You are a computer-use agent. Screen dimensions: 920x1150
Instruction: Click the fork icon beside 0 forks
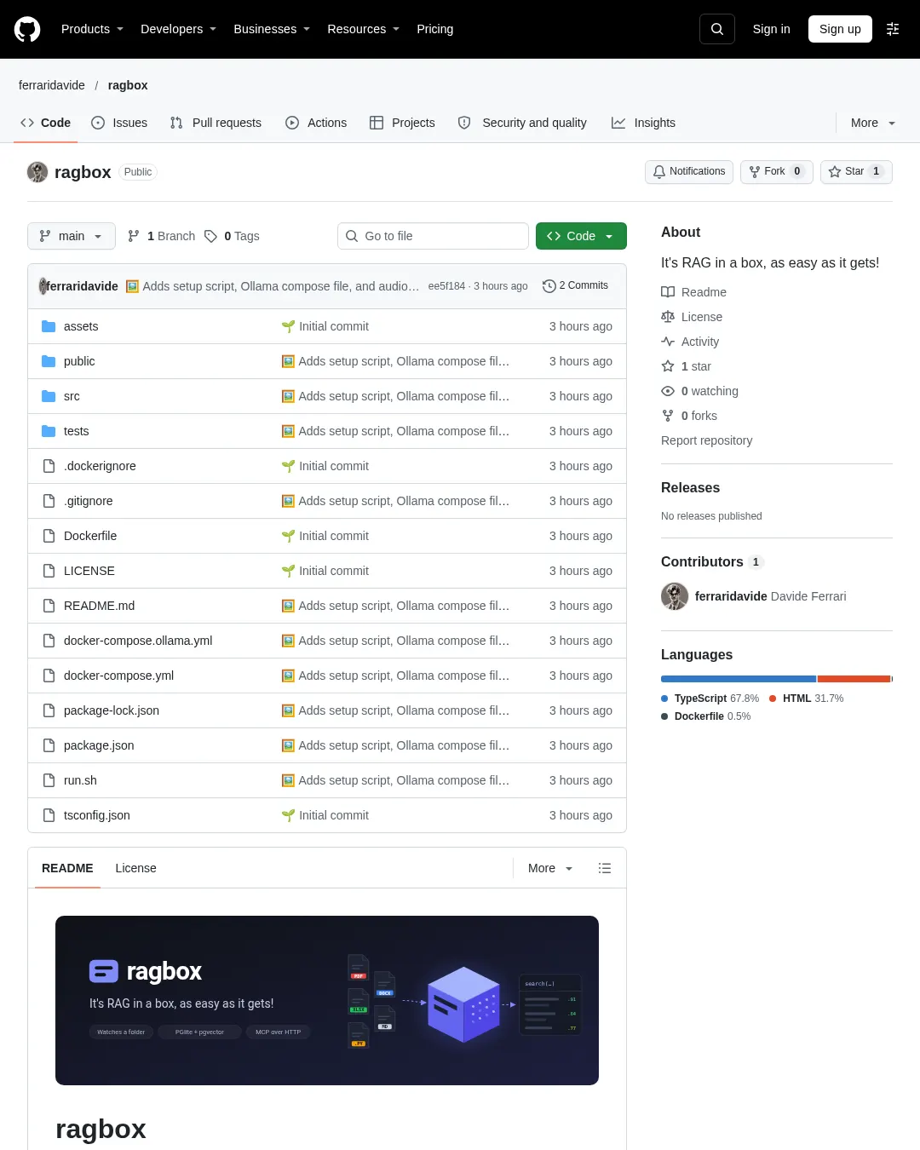(x=668, y=416)
